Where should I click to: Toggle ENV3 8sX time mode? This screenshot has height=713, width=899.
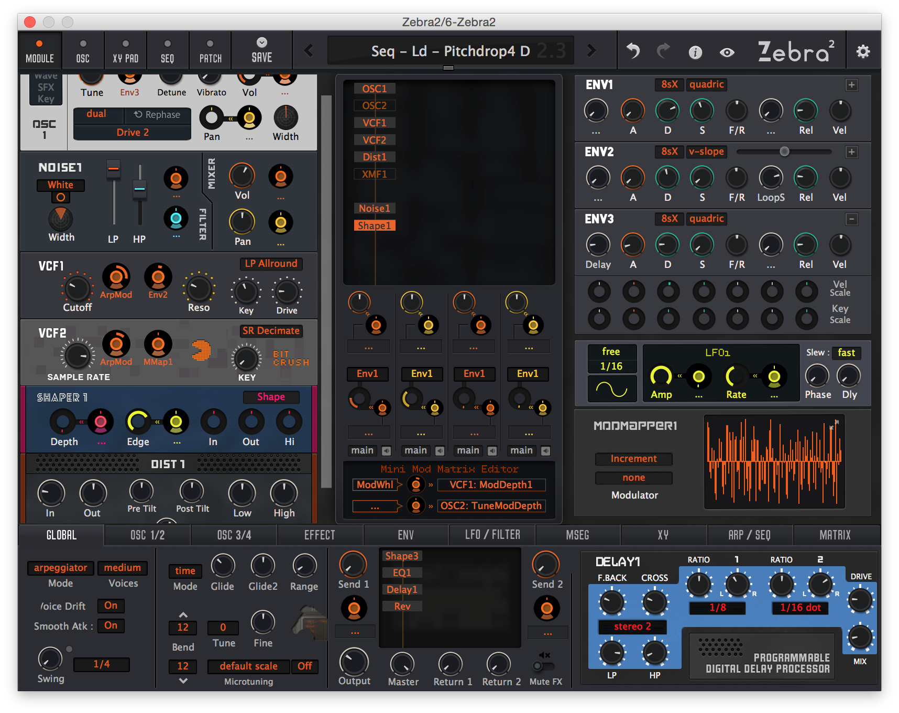point(669,219)
